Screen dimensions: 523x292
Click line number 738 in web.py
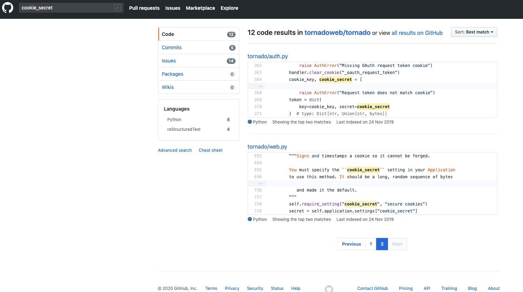tap(258, 204)
